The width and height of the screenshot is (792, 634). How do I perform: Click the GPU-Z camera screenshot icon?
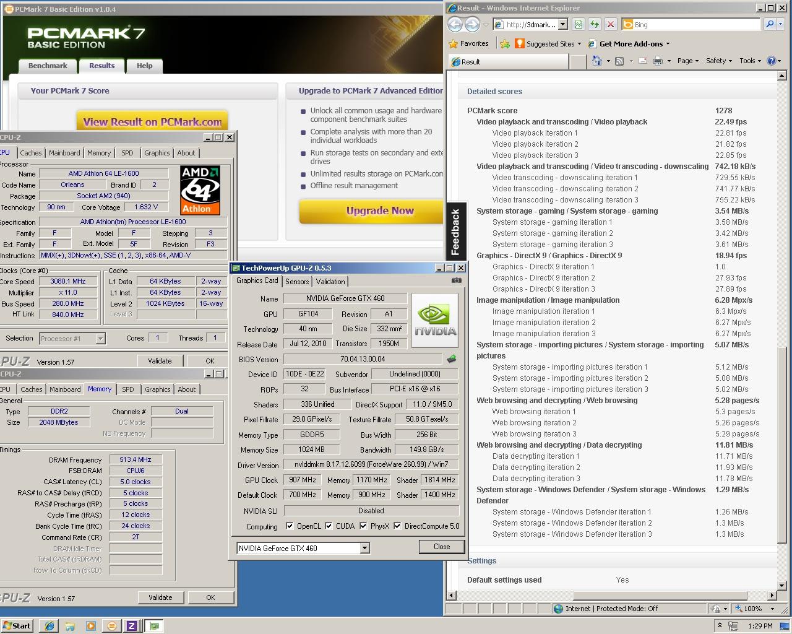(x=456, y=280)
